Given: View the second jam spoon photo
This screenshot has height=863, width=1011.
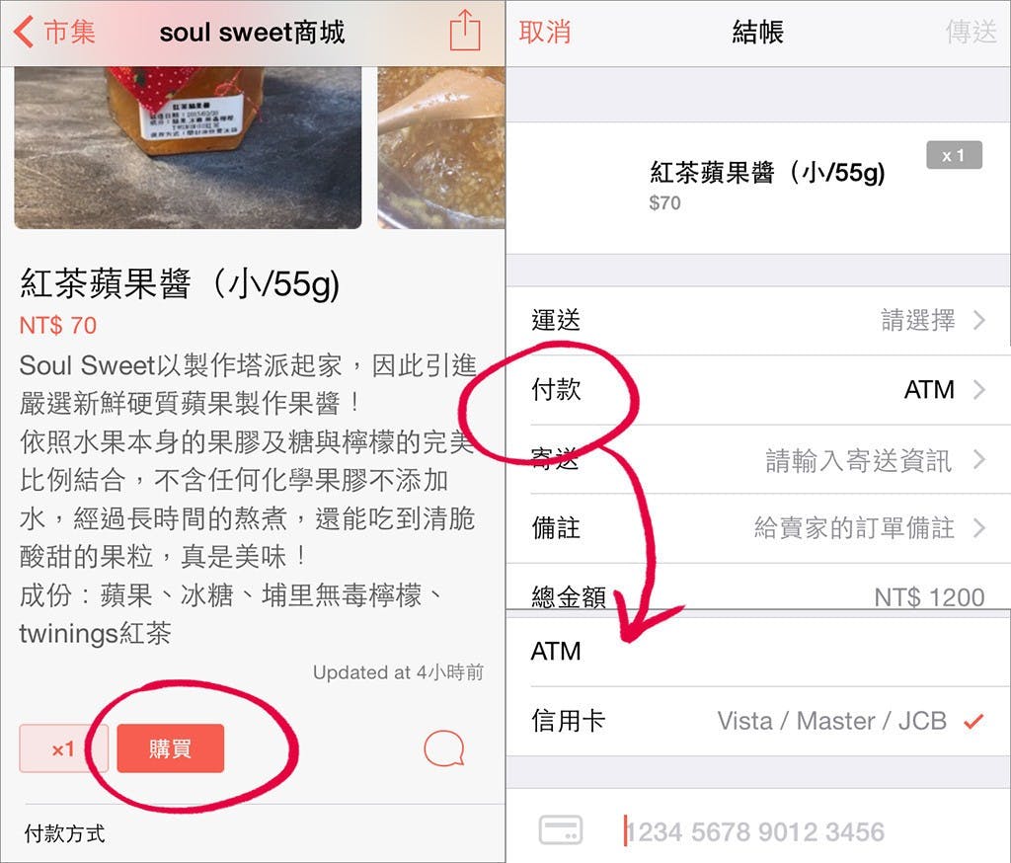Looking at the screenshot, I should tap(441, 147).
